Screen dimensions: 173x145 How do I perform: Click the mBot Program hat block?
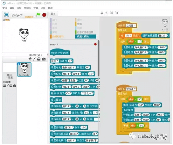60,52
